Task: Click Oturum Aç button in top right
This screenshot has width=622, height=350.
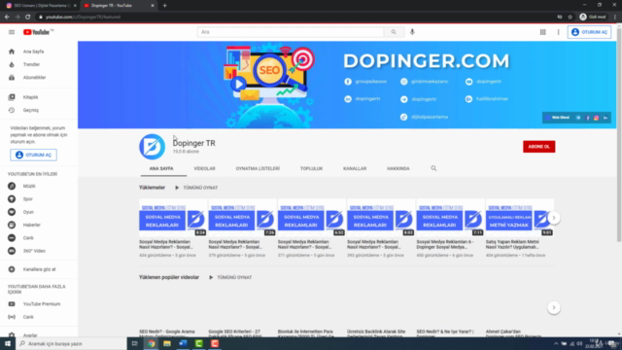Action: (589, 32)
